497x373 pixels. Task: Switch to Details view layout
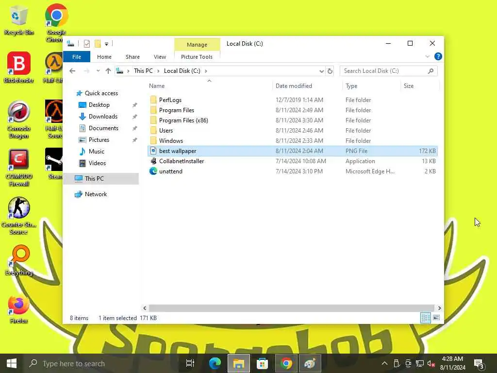click(x=426, y=318)
